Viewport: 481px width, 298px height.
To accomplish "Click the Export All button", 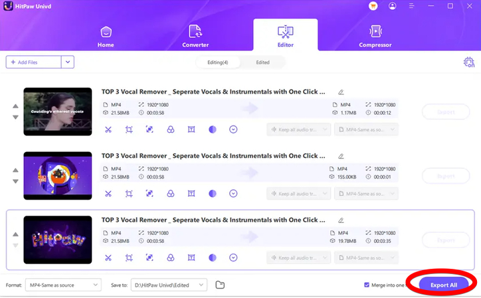I will coord(444,285).
